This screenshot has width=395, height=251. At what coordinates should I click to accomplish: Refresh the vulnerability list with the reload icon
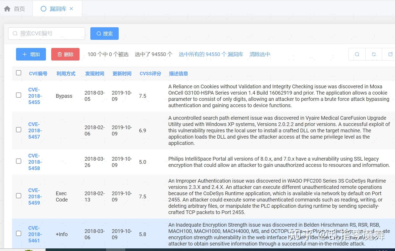click(x=373, y=54)
